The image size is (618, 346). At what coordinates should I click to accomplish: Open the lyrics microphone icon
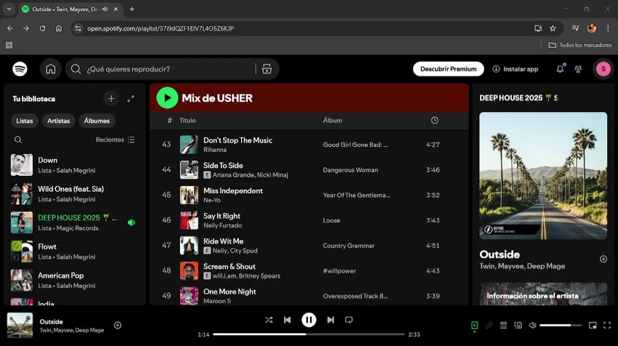[x=489, y=325]
